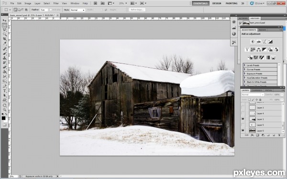Image resolution: width=287 pixels, height=179 pixels.
Task: Select the Rectangular Marquee tool in toolbox
Action: pos(5,25)
